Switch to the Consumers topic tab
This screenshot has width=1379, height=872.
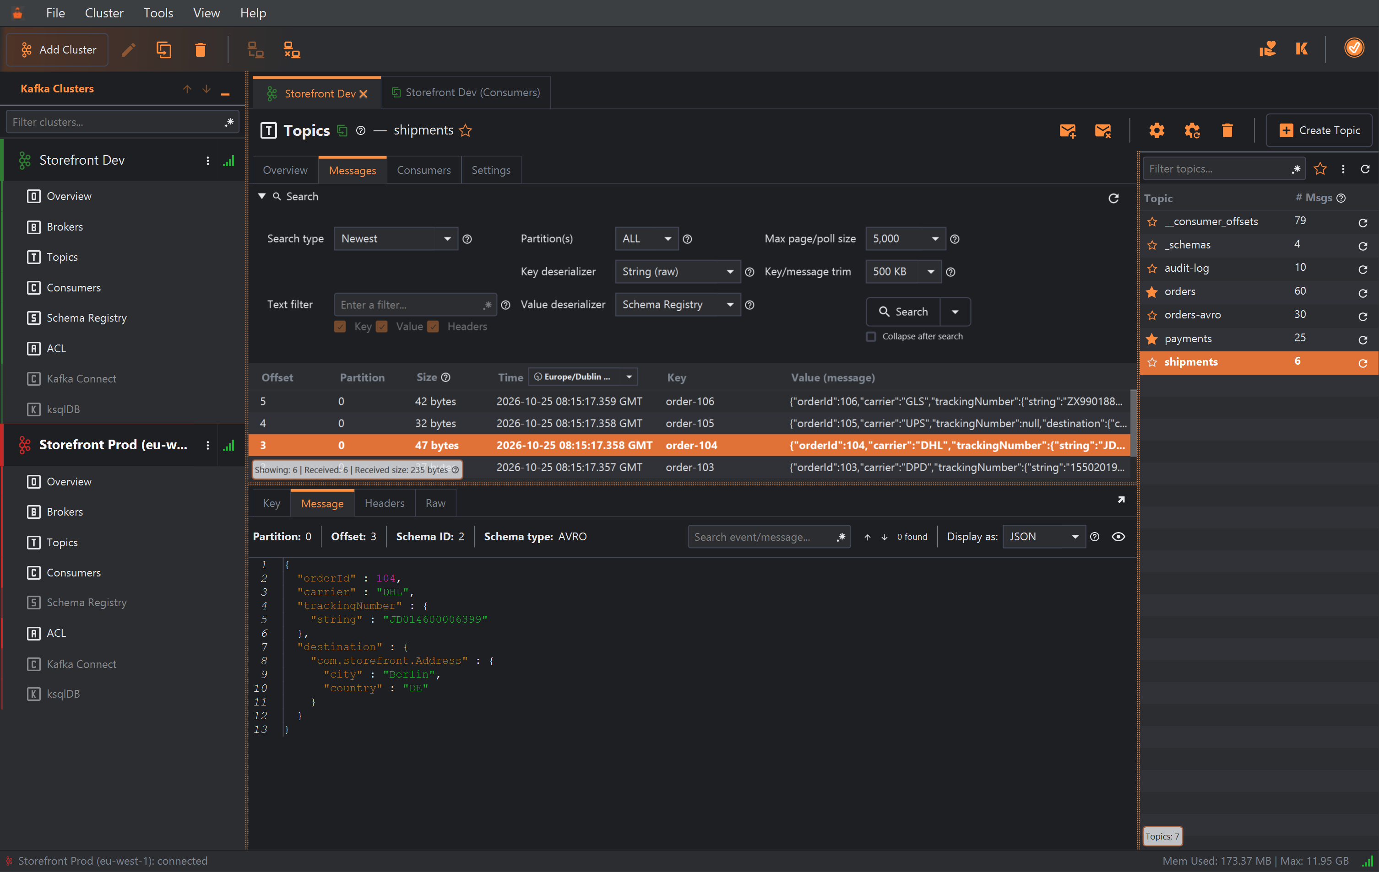pos(423,170)
